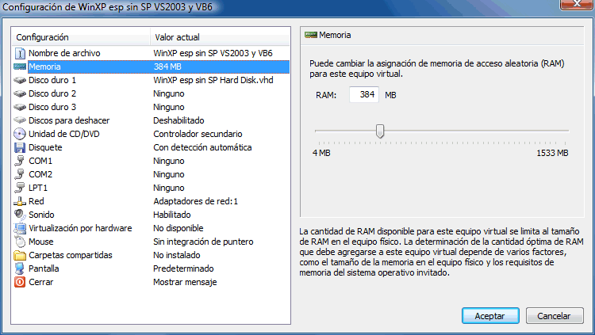Select the Cerrar setting

tap(151, 282)
